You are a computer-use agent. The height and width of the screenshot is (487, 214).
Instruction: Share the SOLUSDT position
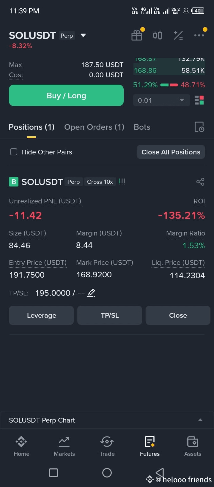(x=200, y=182)
